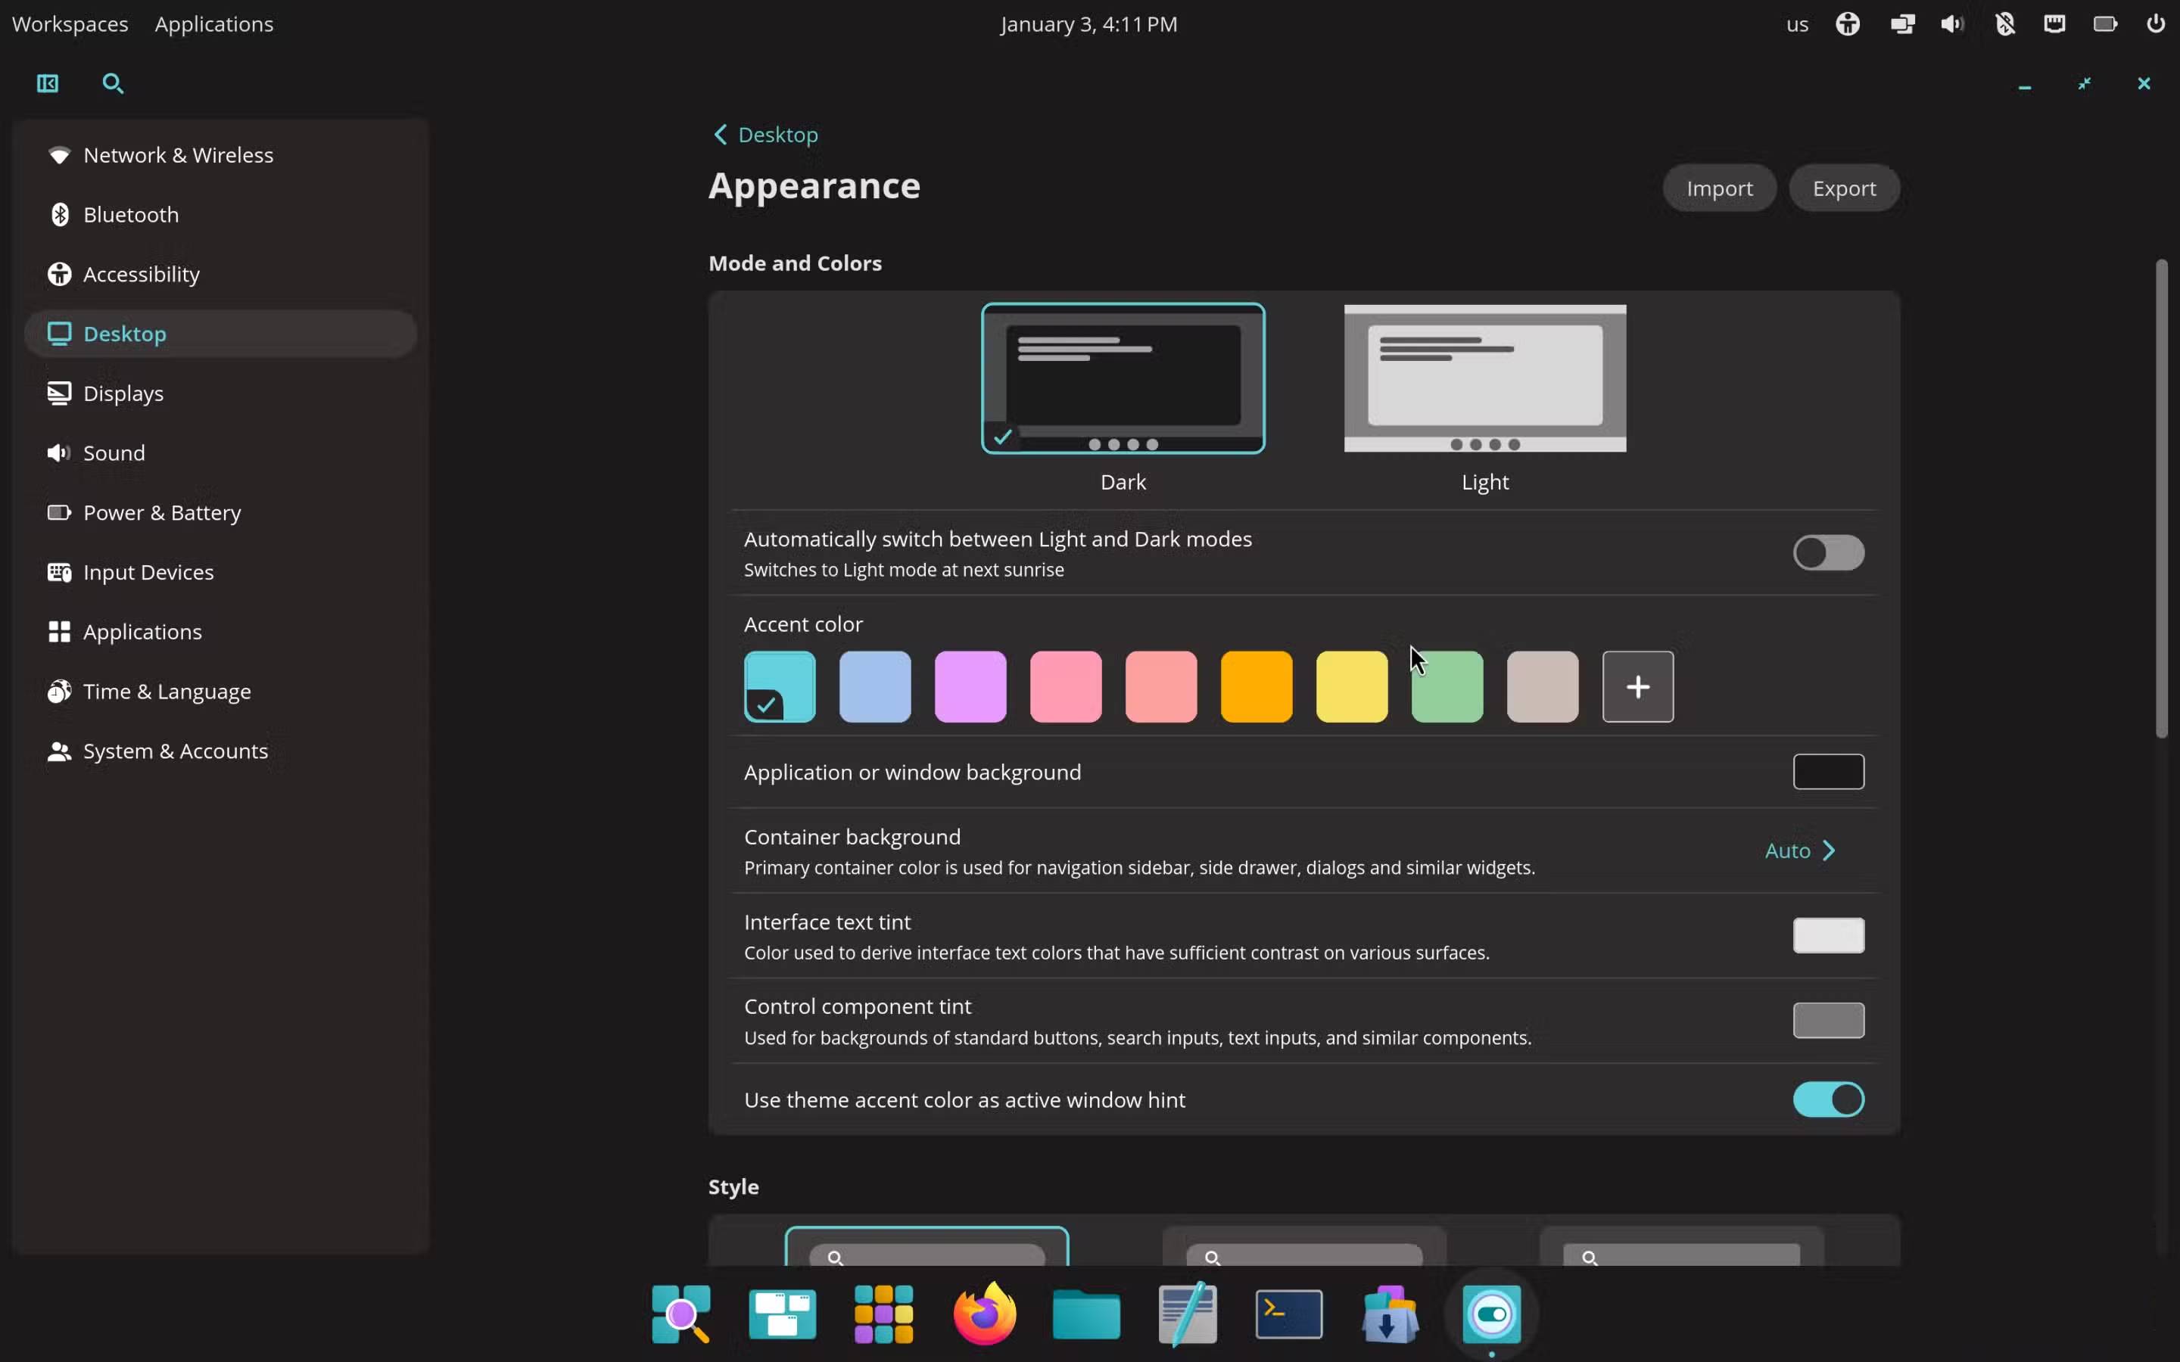Open Accessibility settings

tap(142, 274)
